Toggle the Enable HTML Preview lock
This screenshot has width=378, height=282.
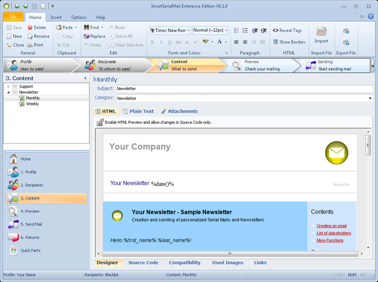coord(100,122)
